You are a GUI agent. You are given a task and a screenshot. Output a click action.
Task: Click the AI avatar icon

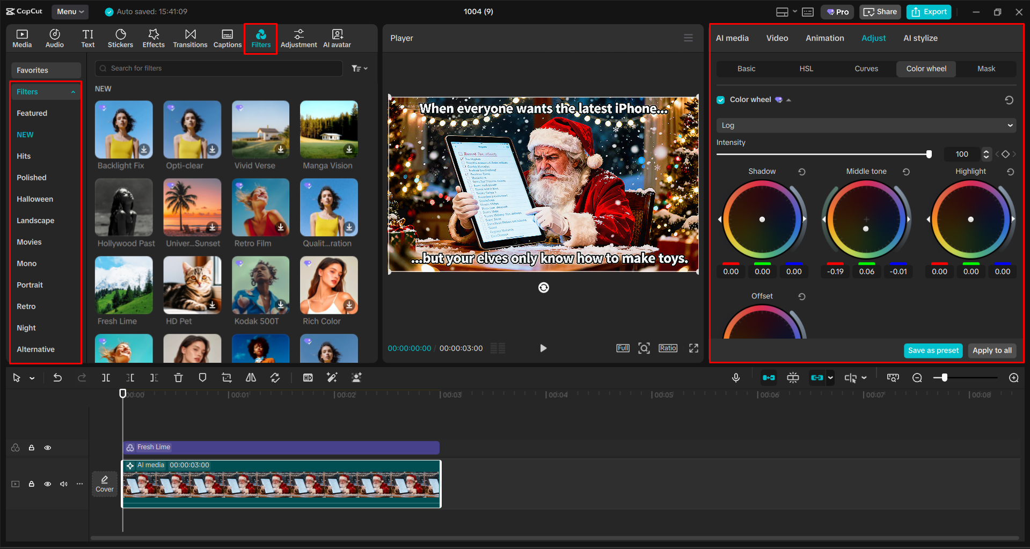pos(337,38)
